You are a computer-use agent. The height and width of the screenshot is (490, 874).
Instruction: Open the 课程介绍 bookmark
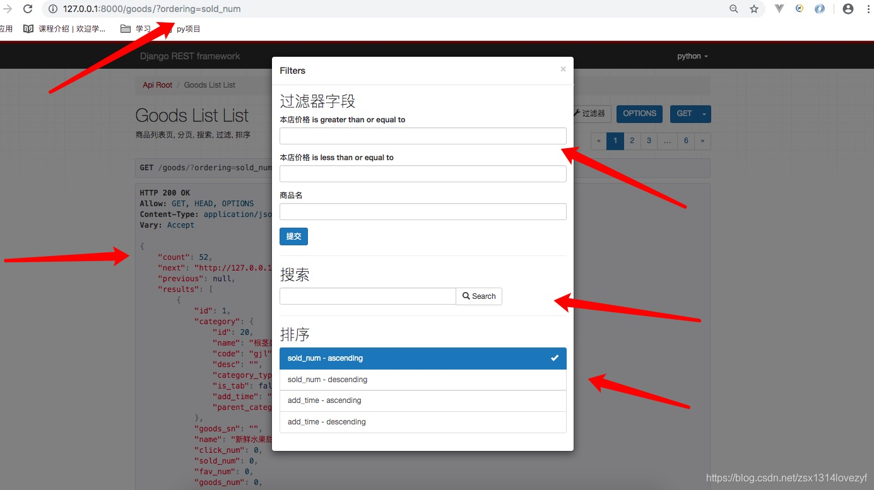click(x=65, y=29)
